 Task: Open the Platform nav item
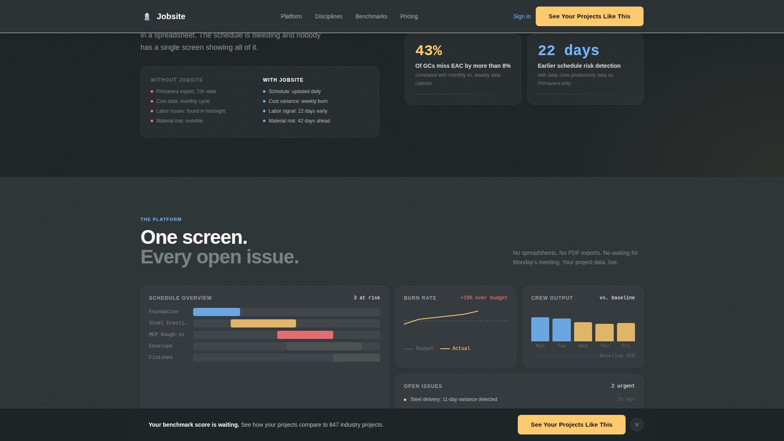[x=291, y=16]
